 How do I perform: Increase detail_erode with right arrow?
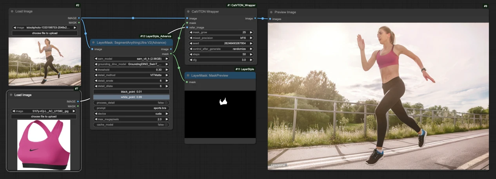[x=167, y=81]
